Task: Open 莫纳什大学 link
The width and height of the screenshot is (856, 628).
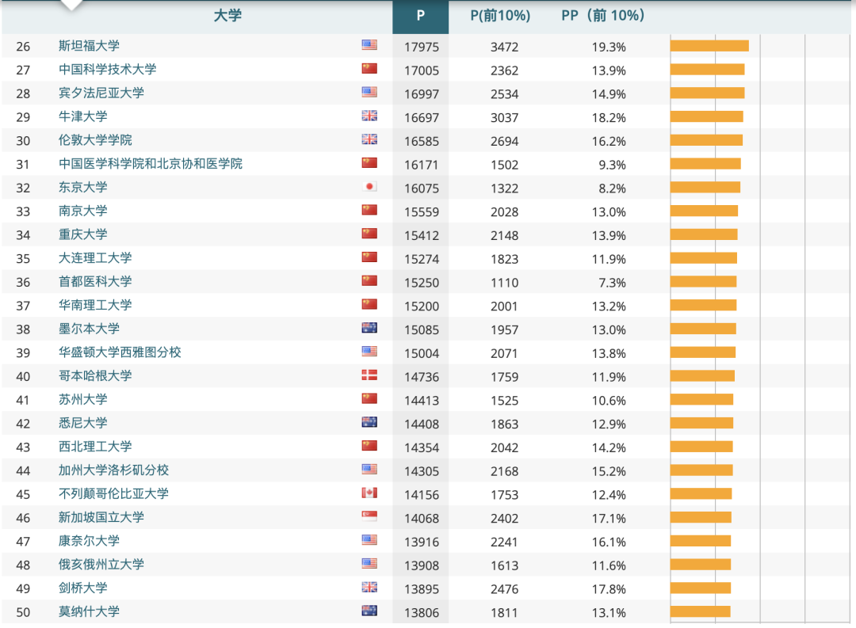Action: (x=89, y=611)
